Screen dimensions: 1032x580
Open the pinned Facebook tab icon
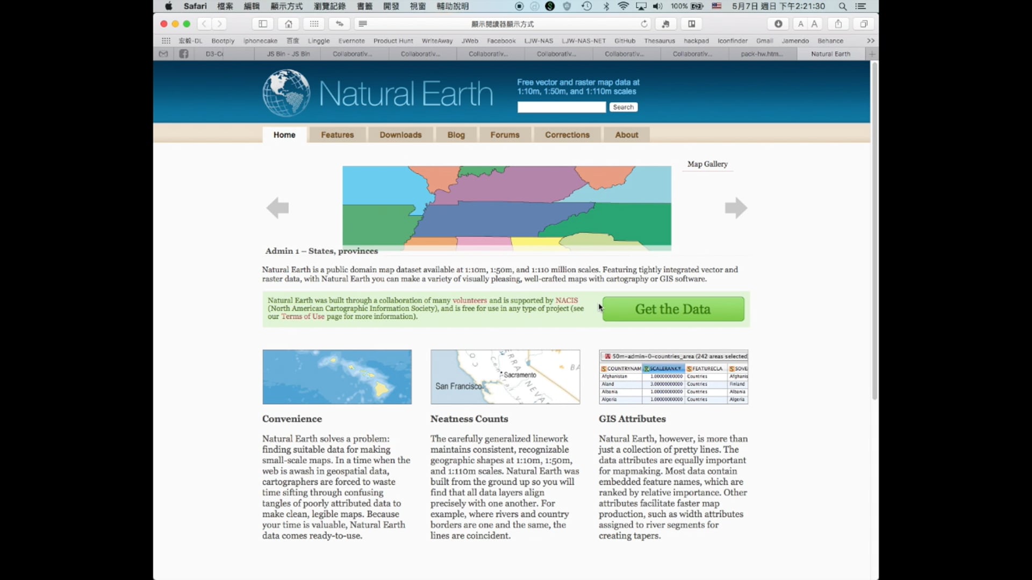point(184,54)
